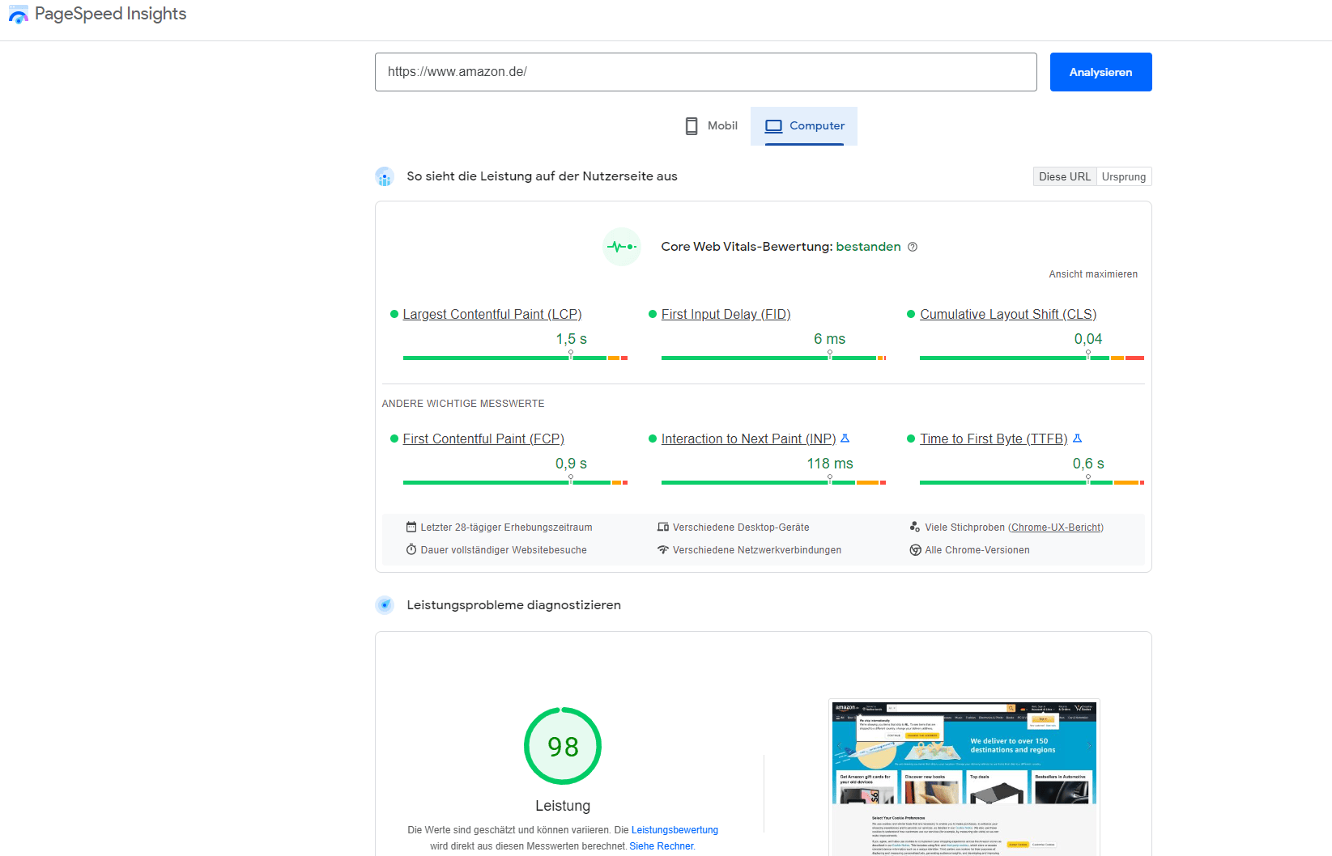Click the user experience section icon
Image resolution: width=1332 pixels, height=856 pixels.
(x=385, y=176)
